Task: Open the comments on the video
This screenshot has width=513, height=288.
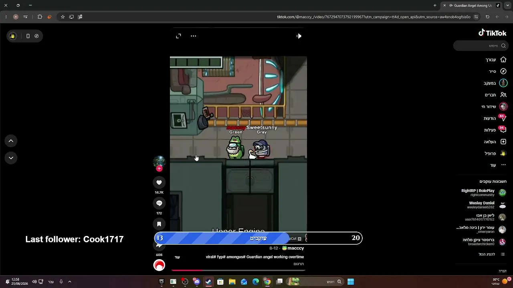Action: click(159, 203)
